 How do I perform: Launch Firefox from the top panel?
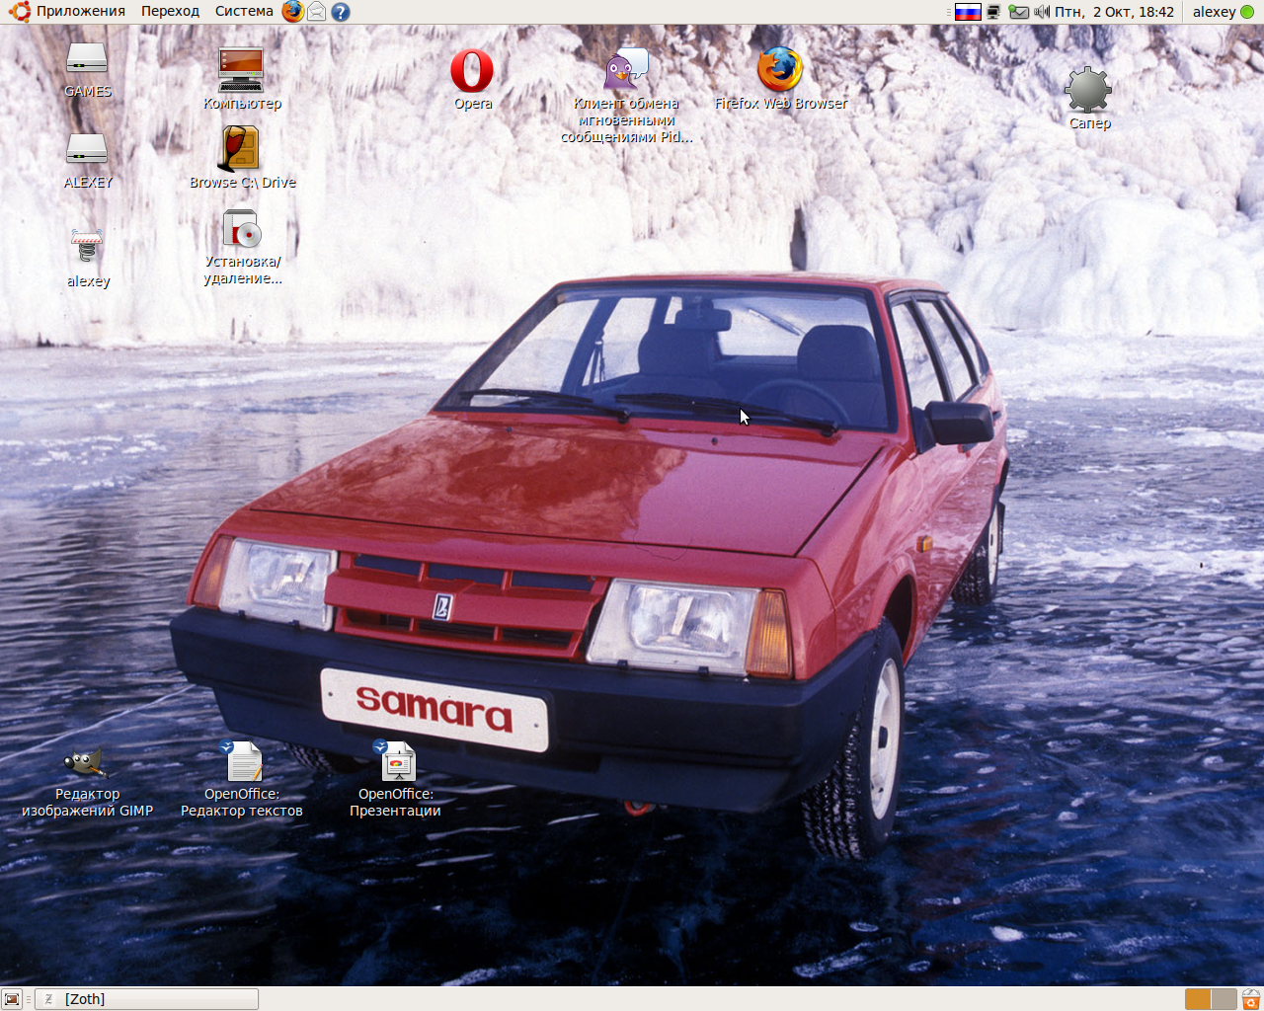pyautogui.click(x=292, y=12)
